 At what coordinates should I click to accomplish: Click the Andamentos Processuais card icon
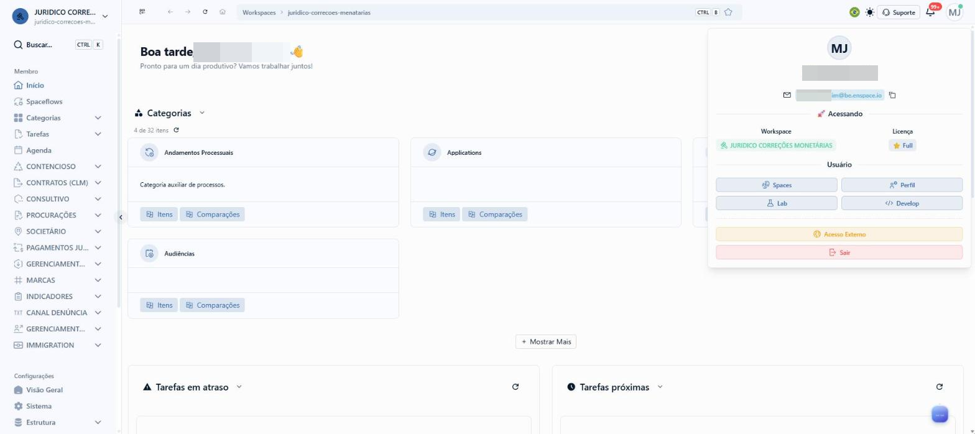coord(149,152)
